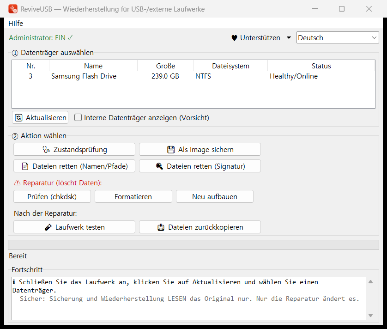
Task: Sort disks by the Größe column header
Action: [165, 66]
